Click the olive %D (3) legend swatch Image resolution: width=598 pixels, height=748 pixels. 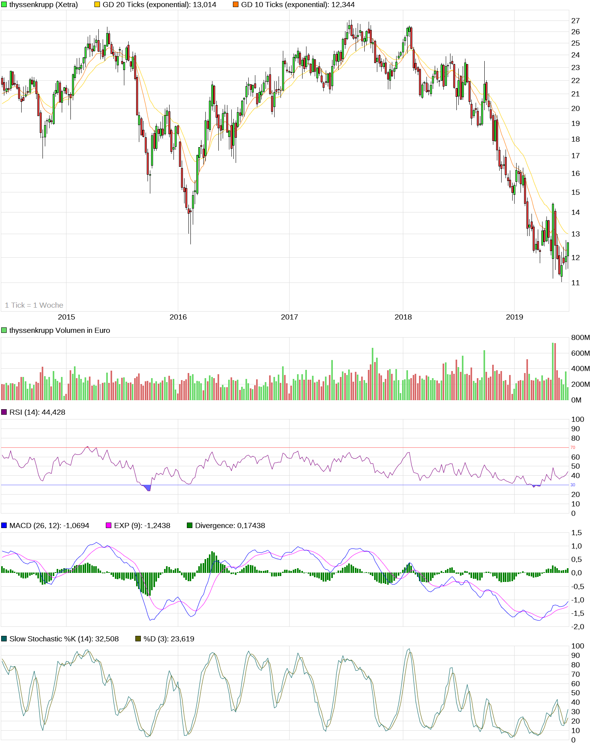[x=138, y=639]
